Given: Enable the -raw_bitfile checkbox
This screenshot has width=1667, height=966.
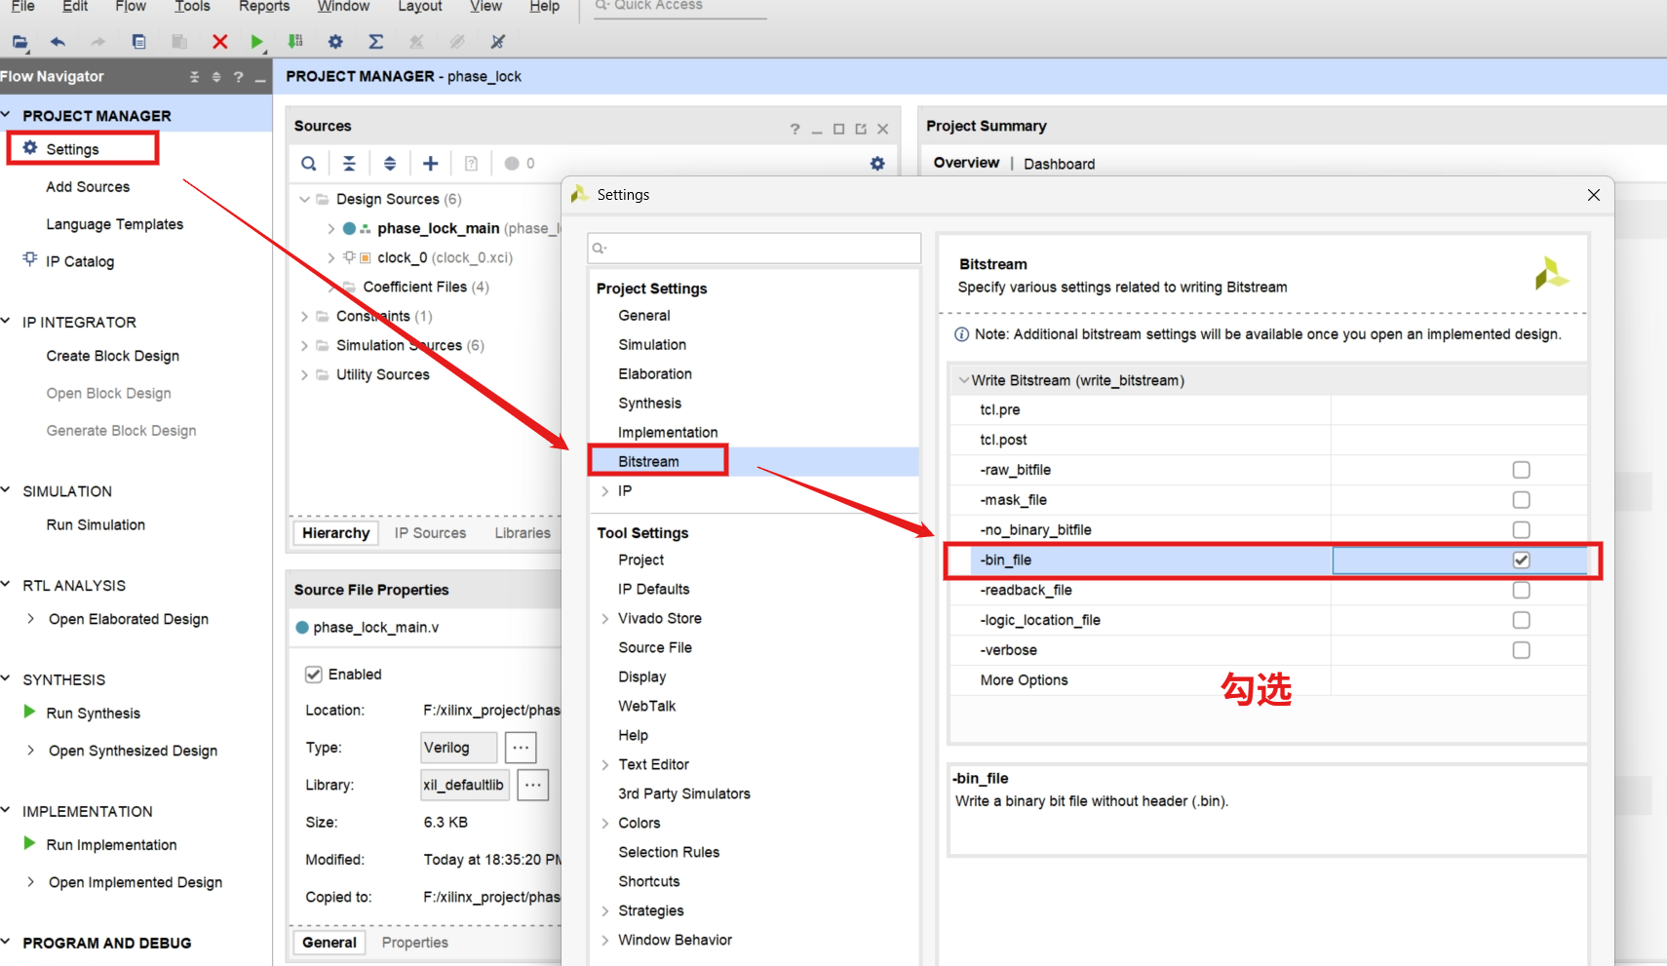Looking at the screenshot, I should (1521, 470).
